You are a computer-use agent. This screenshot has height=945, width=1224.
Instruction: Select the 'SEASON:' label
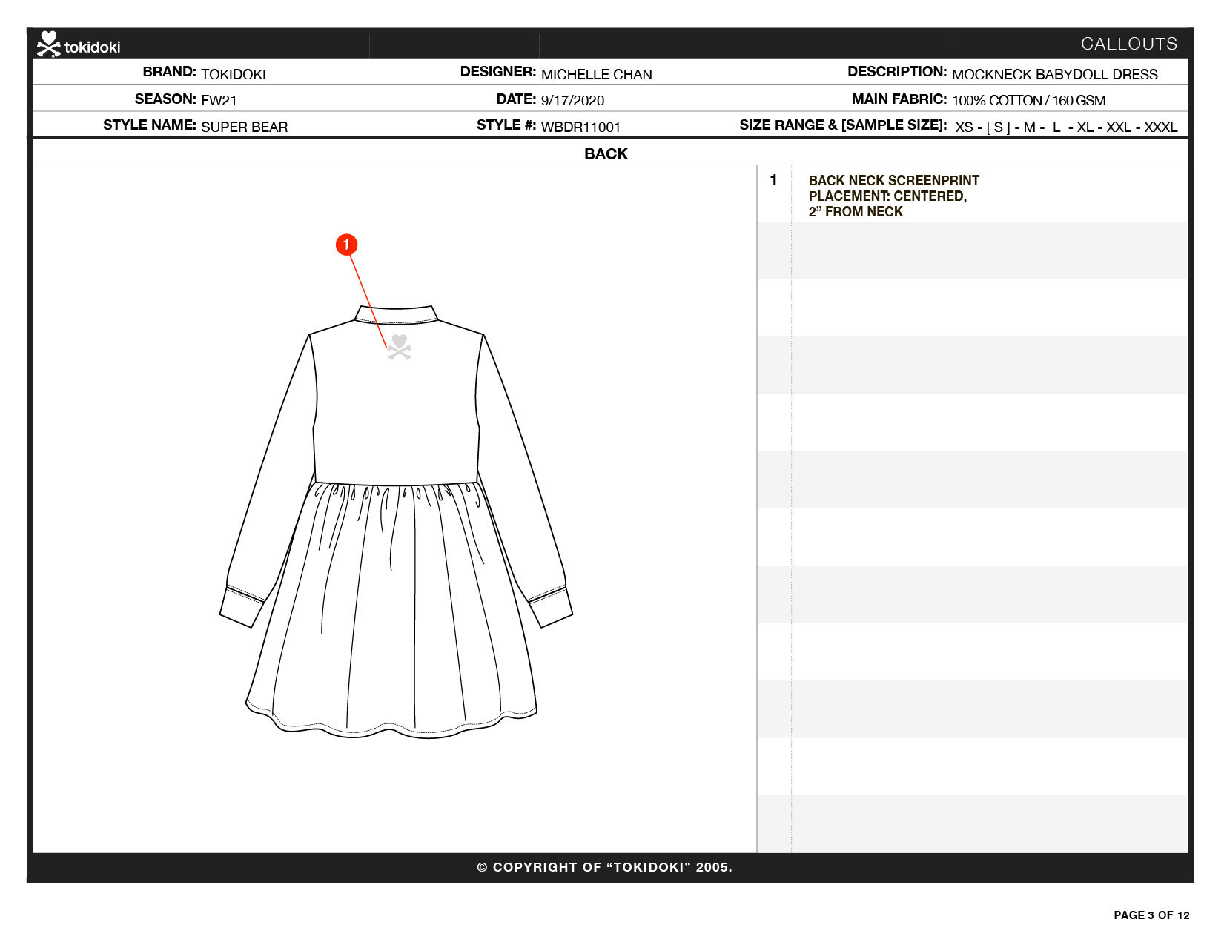165,99
